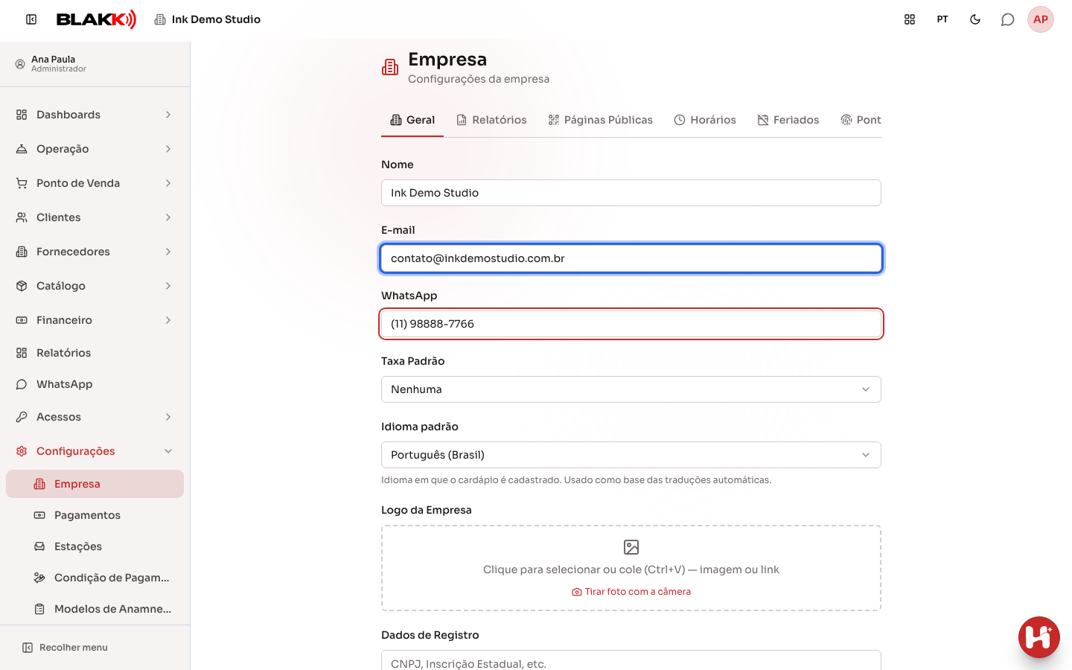Click Recolher menu button

[x=65, y=648]
